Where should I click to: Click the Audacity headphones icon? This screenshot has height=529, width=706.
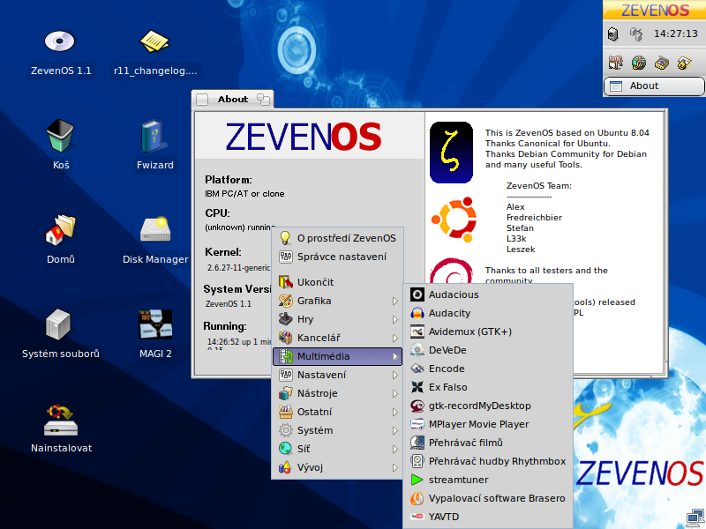coord(417,313)
